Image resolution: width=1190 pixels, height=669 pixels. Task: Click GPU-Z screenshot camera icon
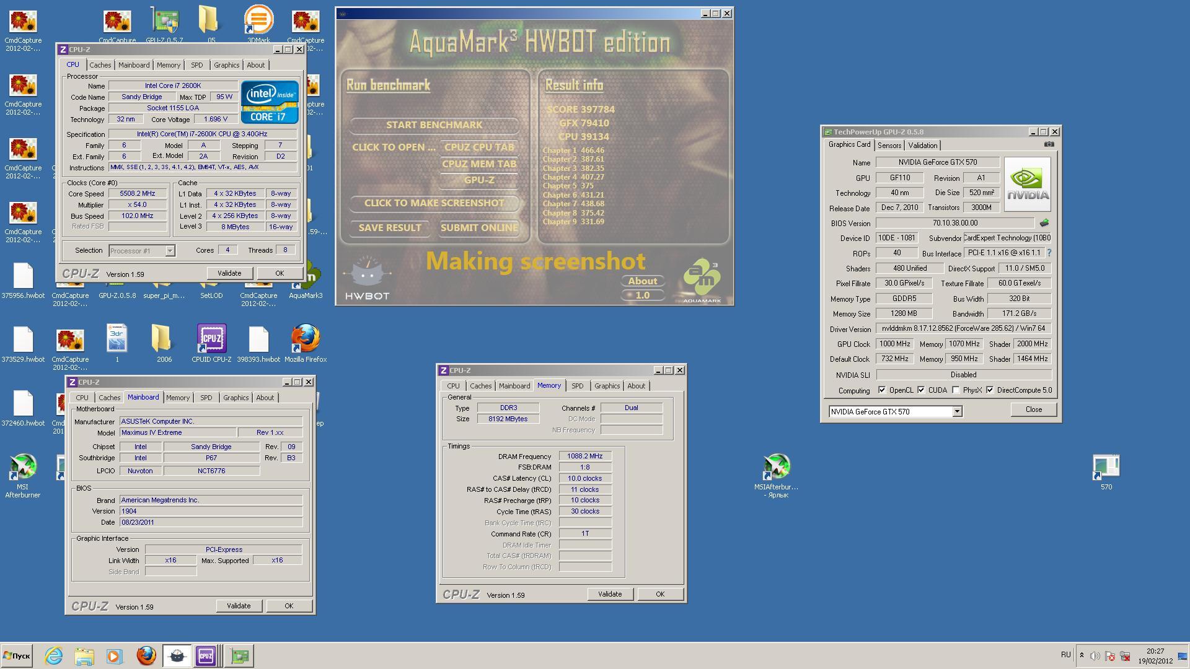(x=1049, y=144)
